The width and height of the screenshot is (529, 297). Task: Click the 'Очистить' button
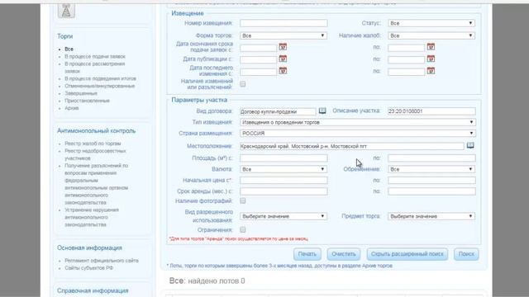[x=344, y=254]
